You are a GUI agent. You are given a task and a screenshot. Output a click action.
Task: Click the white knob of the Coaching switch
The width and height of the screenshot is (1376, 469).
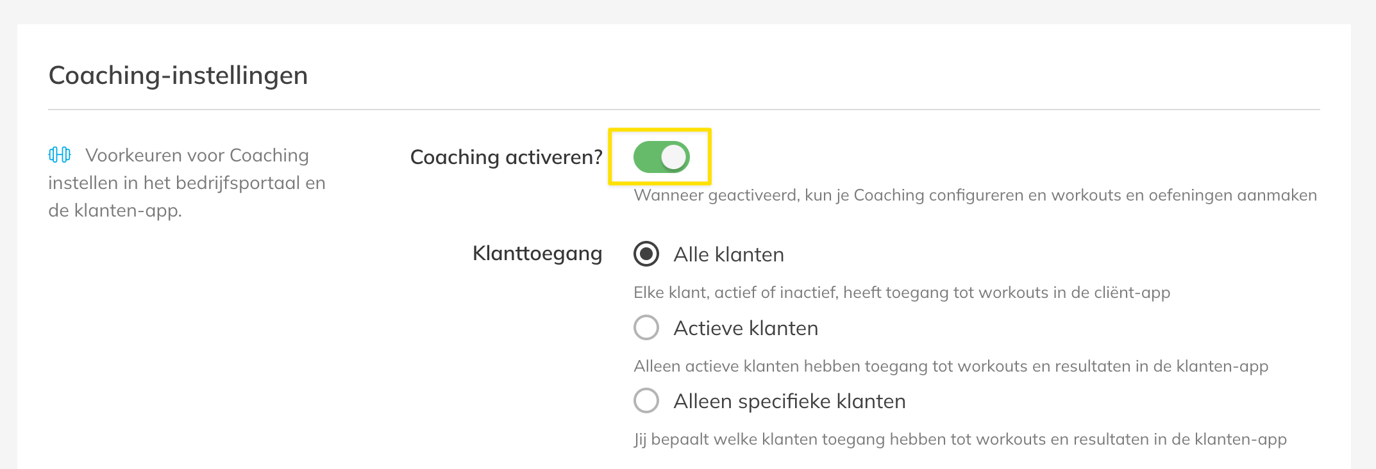674,157
